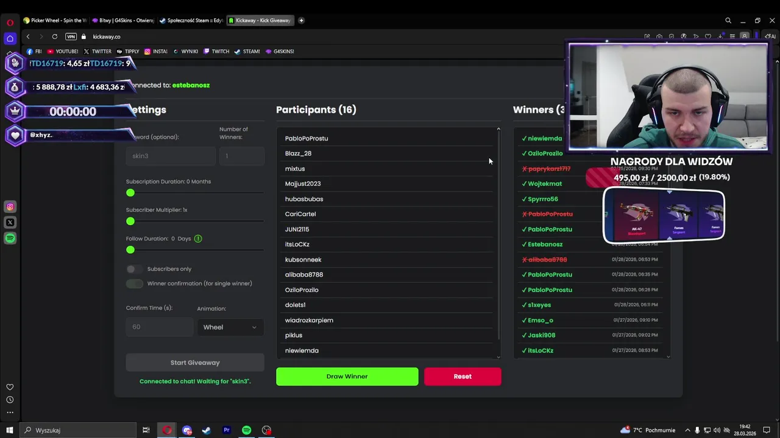The height and width of the screenshot is (438, 780).
Task: Toggle the Subscribers only switch
Action: (134, 269)
